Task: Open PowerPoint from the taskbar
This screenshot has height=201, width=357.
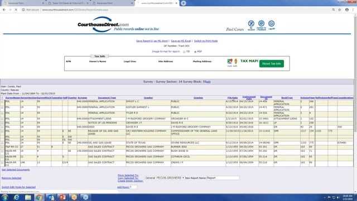Action: click(x=62, y=197)
